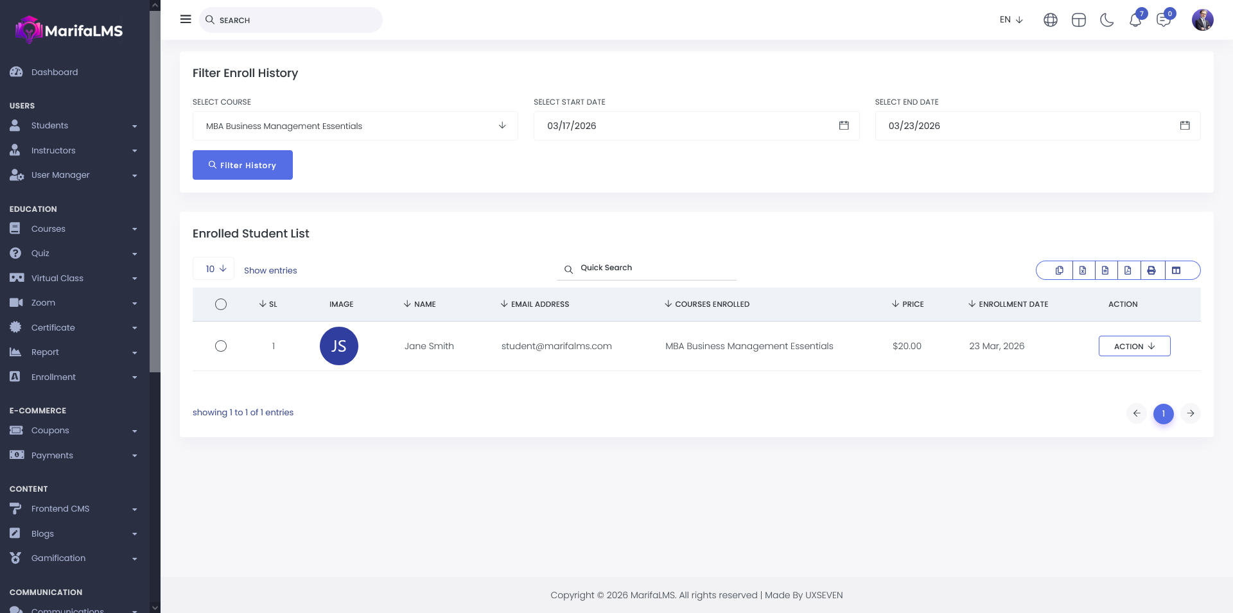Click the copy table icon
Image resolution: width=1233 pixels, height=613 pixels.
(1059, 270)
